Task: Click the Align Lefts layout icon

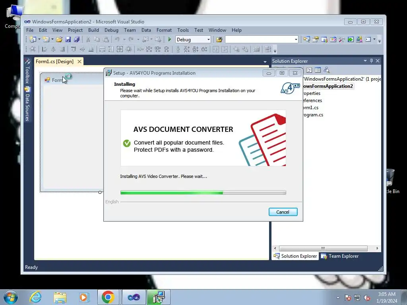Action: point(45,49)
